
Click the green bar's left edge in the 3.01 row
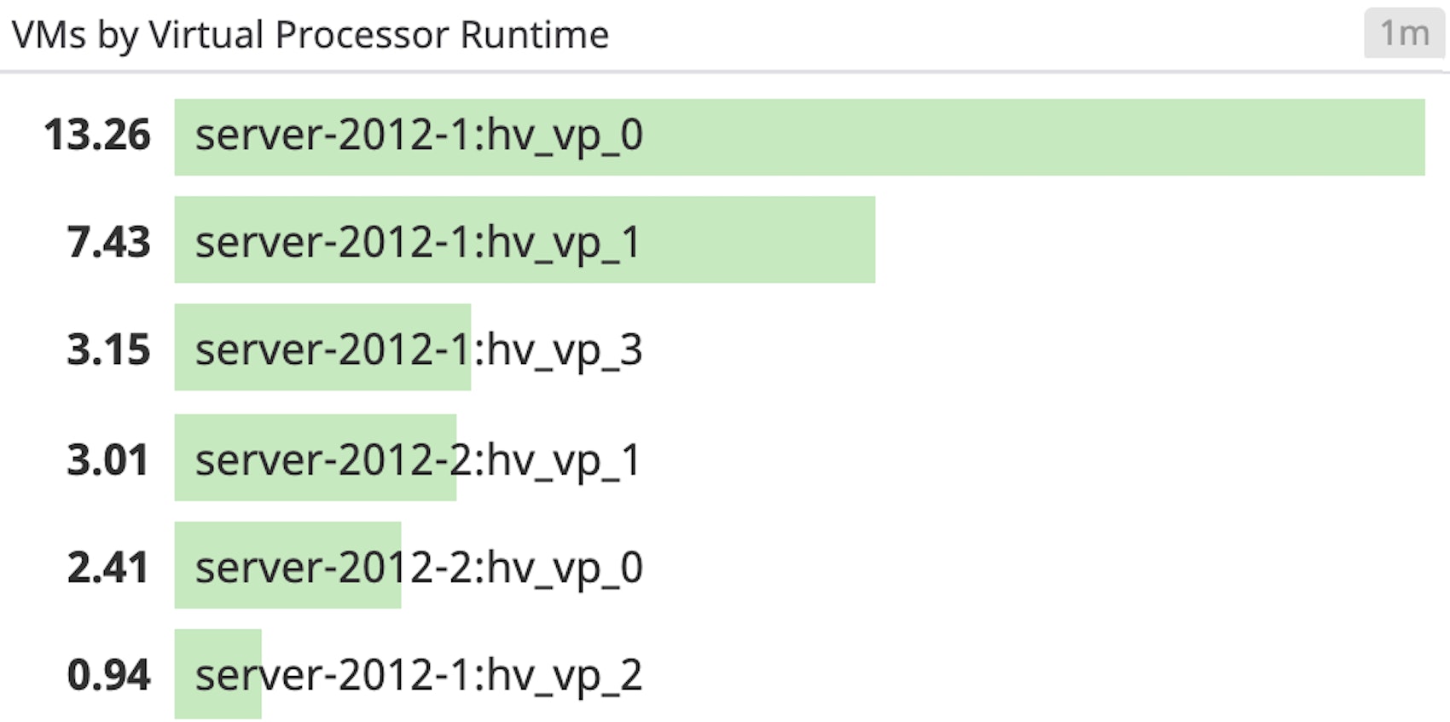[181, 458]
